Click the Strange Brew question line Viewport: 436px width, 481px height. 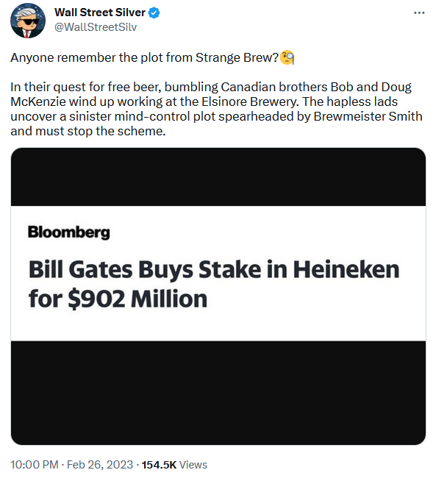145,57
